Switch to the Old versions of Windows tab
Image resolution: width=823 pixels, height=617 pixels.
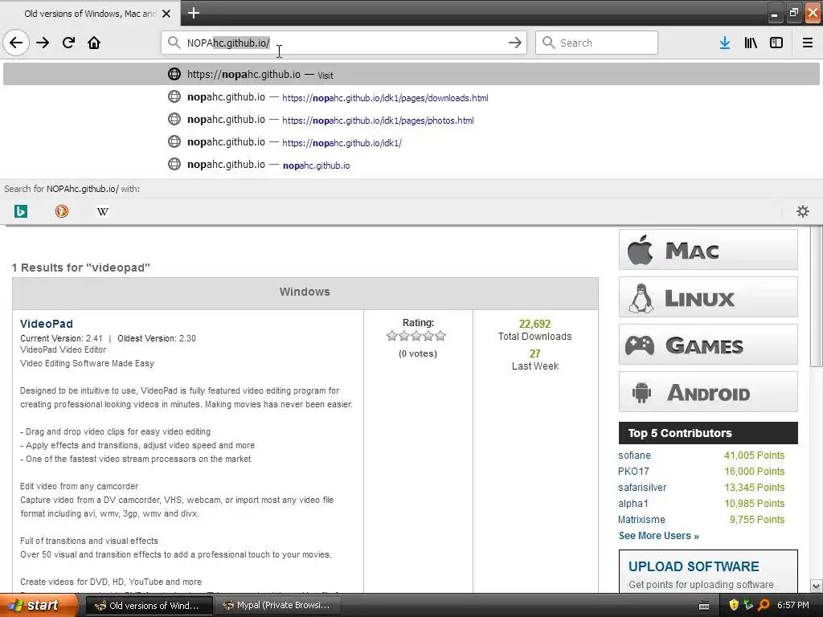coord(90,14)
